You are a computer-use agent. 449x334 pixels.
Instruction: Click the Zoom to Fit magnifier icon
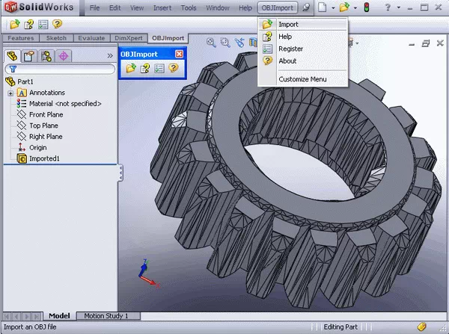tap(212, 43)
